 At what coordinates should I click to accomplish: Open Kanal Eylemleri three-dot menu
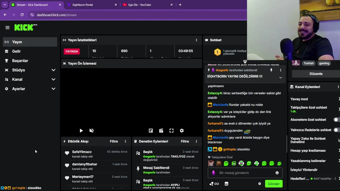point(338,87)
